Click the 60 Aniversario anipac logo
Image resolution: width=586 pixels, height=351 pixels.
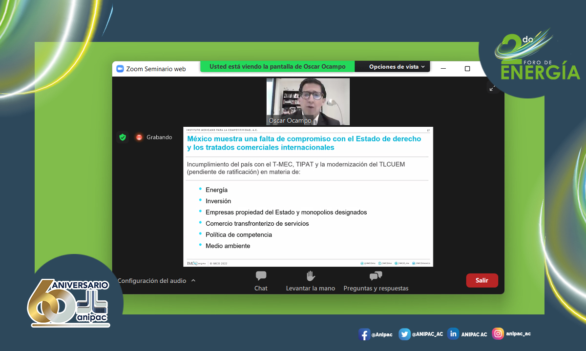[68, 303]
